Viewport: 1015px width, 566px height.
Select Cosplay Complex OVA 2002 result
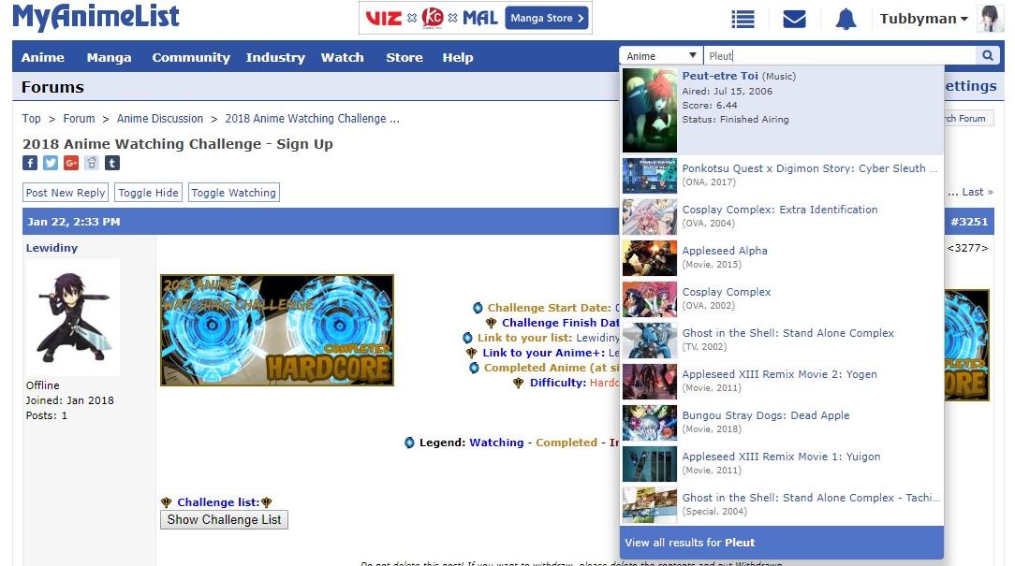click(x=781, y=298)
